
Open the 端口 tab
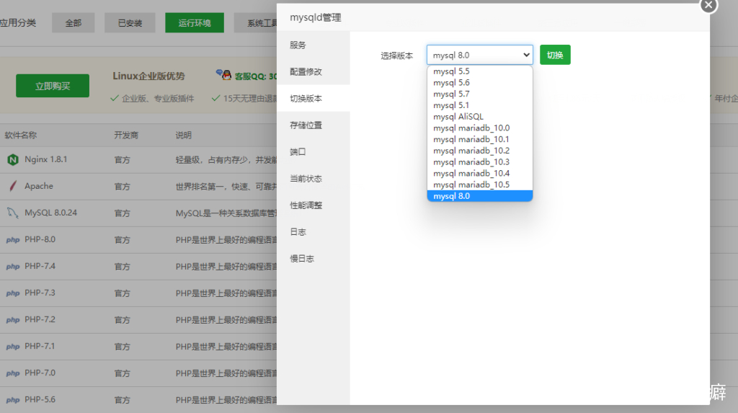[314, 151]
